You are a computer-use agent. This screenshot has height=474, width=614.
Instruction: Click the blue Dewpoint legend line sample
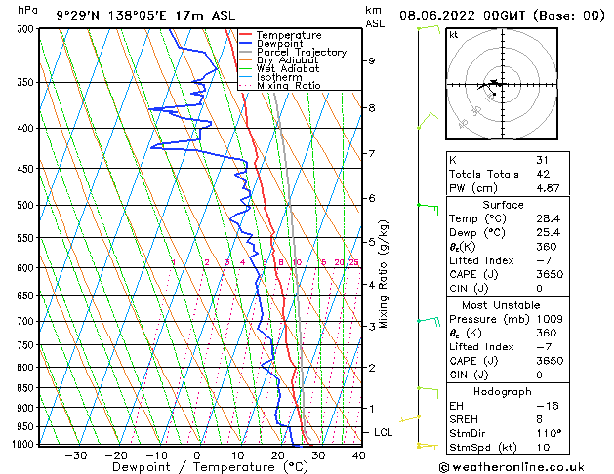[x=246, y=44]
